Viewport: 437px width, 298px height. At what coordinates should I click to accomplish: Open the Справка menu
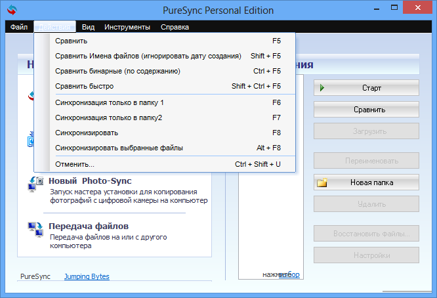pyautogui.click(x=175, y=27)
